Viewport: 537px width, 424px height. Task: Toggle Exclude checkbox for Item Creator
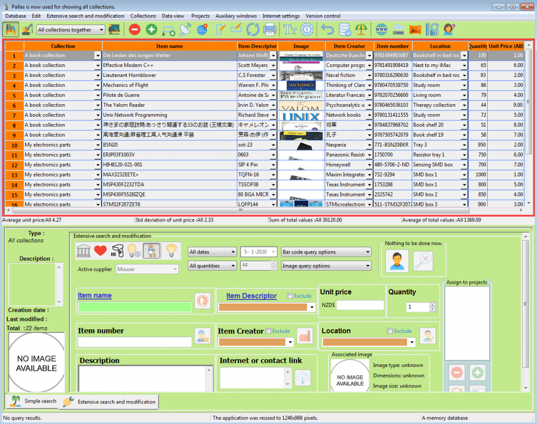click(268, 331)
